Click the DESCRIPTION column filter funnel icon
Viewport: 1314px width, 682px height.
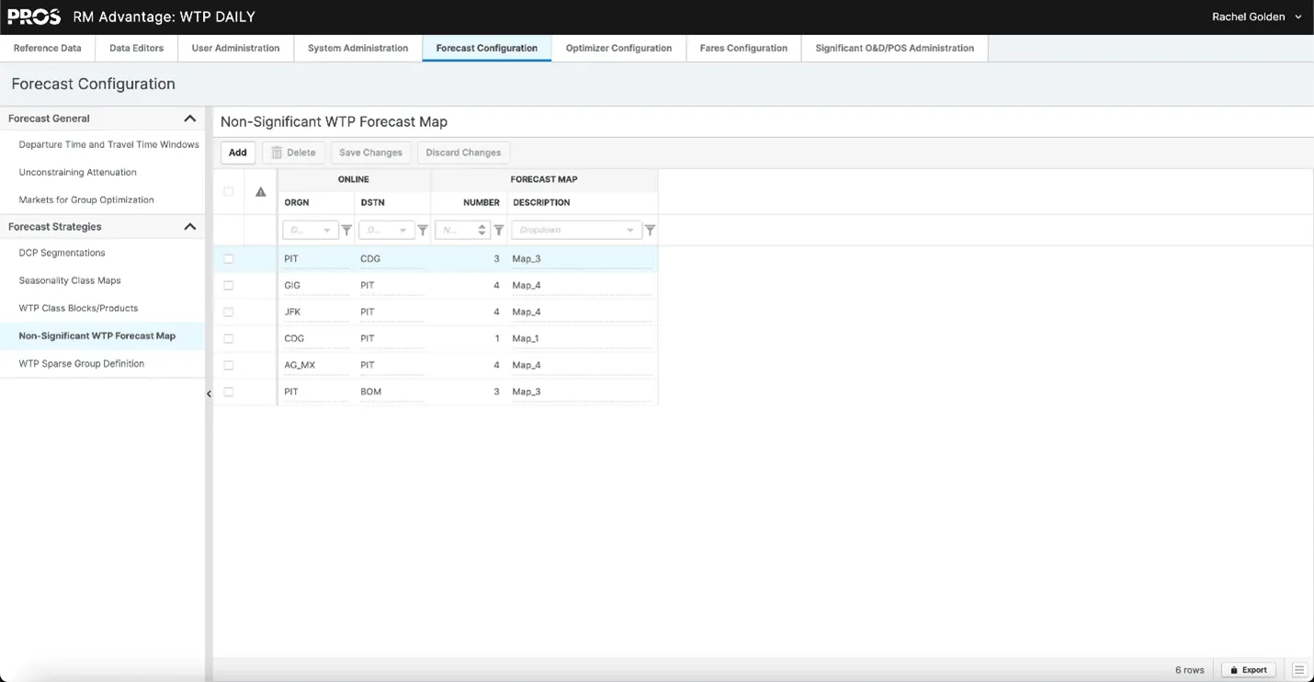[x=650, y=231]
